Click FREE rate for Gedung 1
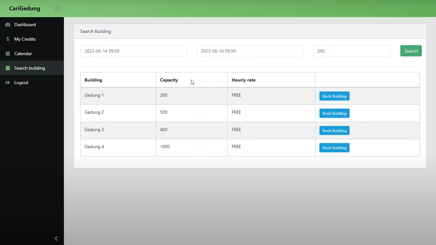Viewport: 436px width, 245px height. click(236, 95)
